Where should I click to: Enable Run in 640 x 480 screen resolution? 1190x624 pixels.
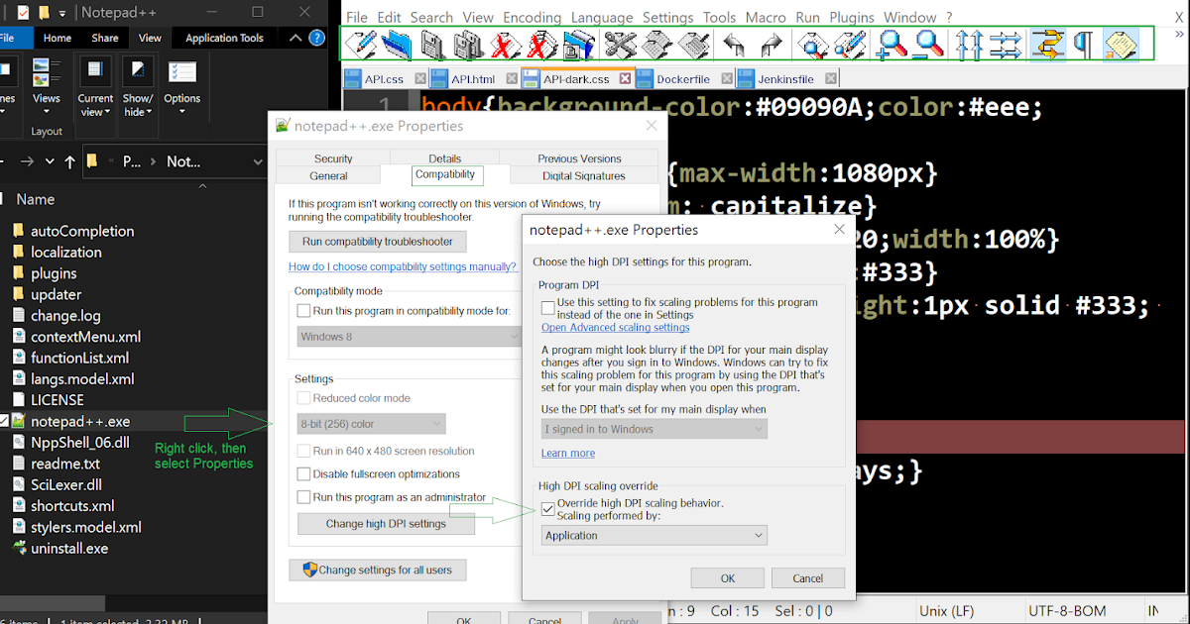pyautogui.click(x=303, y=451)
